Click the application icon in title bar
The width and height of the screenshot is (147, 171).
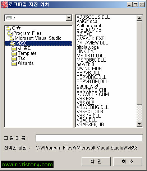coord(5,5)
